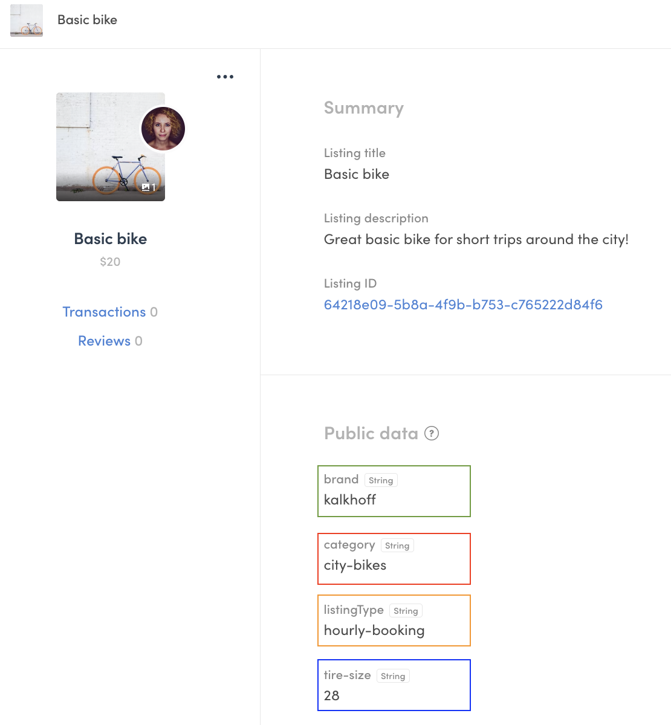This screenshot has height=725, width=671.
Task: Click the image count icon on bike photo
Action: tap(148, 187)
